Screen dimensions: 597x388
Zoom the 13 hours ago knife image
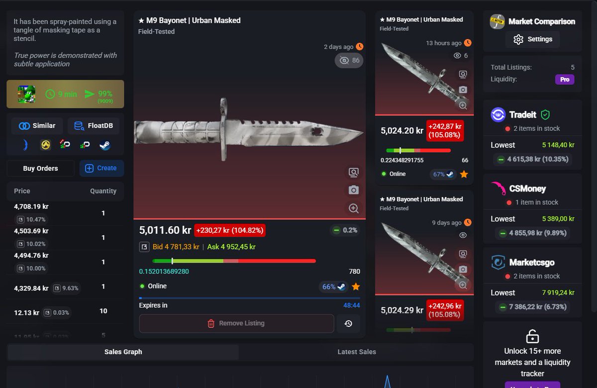point(463,105)
